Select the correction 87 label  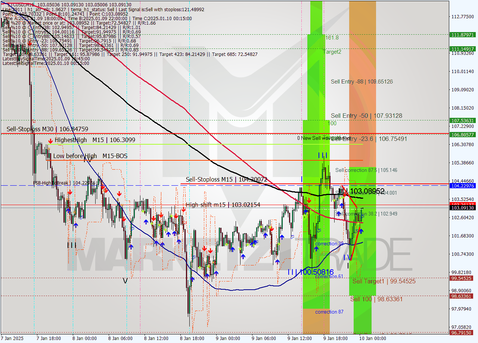(329, 312)
